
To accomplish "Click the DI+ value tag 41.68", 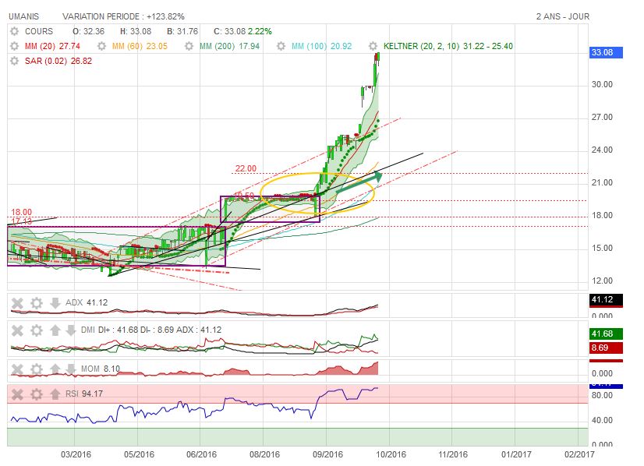I will [x=606, y=334].
